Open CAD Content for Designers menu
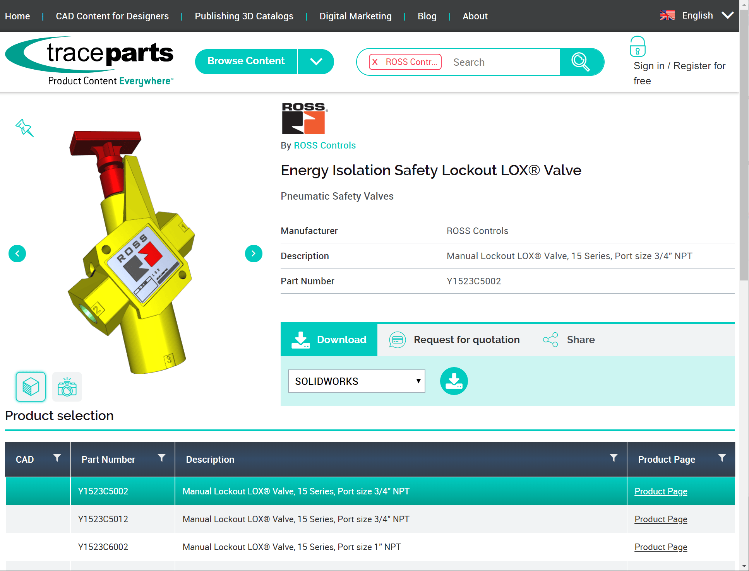The height and width of the screenshot is (571, 749). [x=112, y=16]
